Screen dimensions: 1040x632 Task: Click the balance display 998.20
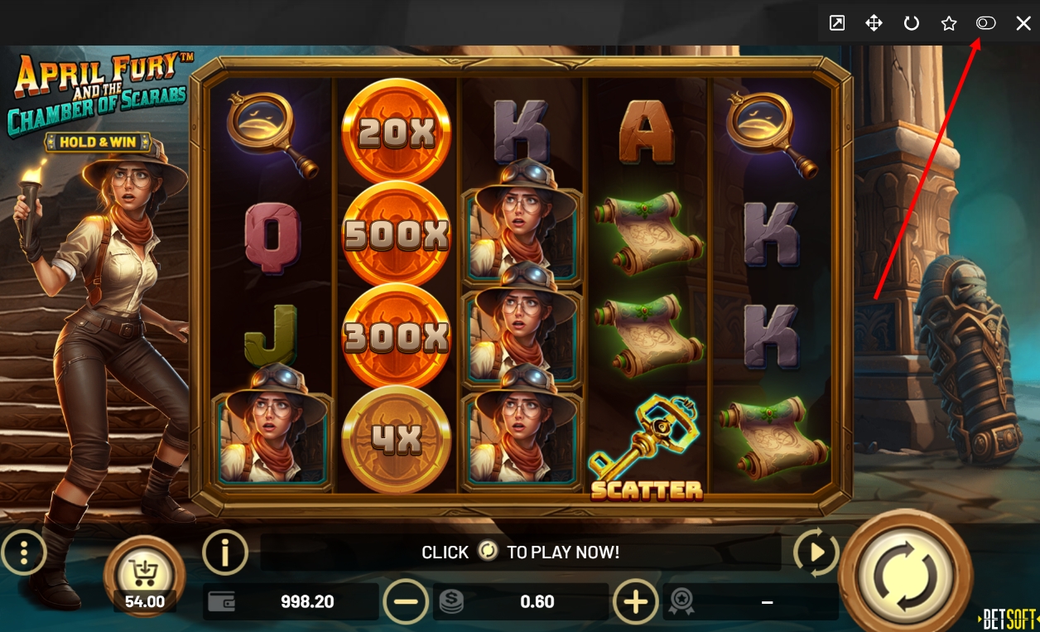click(x=291, y=602)
